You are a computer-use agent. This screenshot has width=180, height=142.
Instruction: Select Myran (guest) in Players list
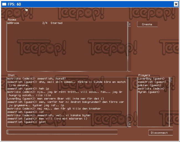click(x=148, y=92)
